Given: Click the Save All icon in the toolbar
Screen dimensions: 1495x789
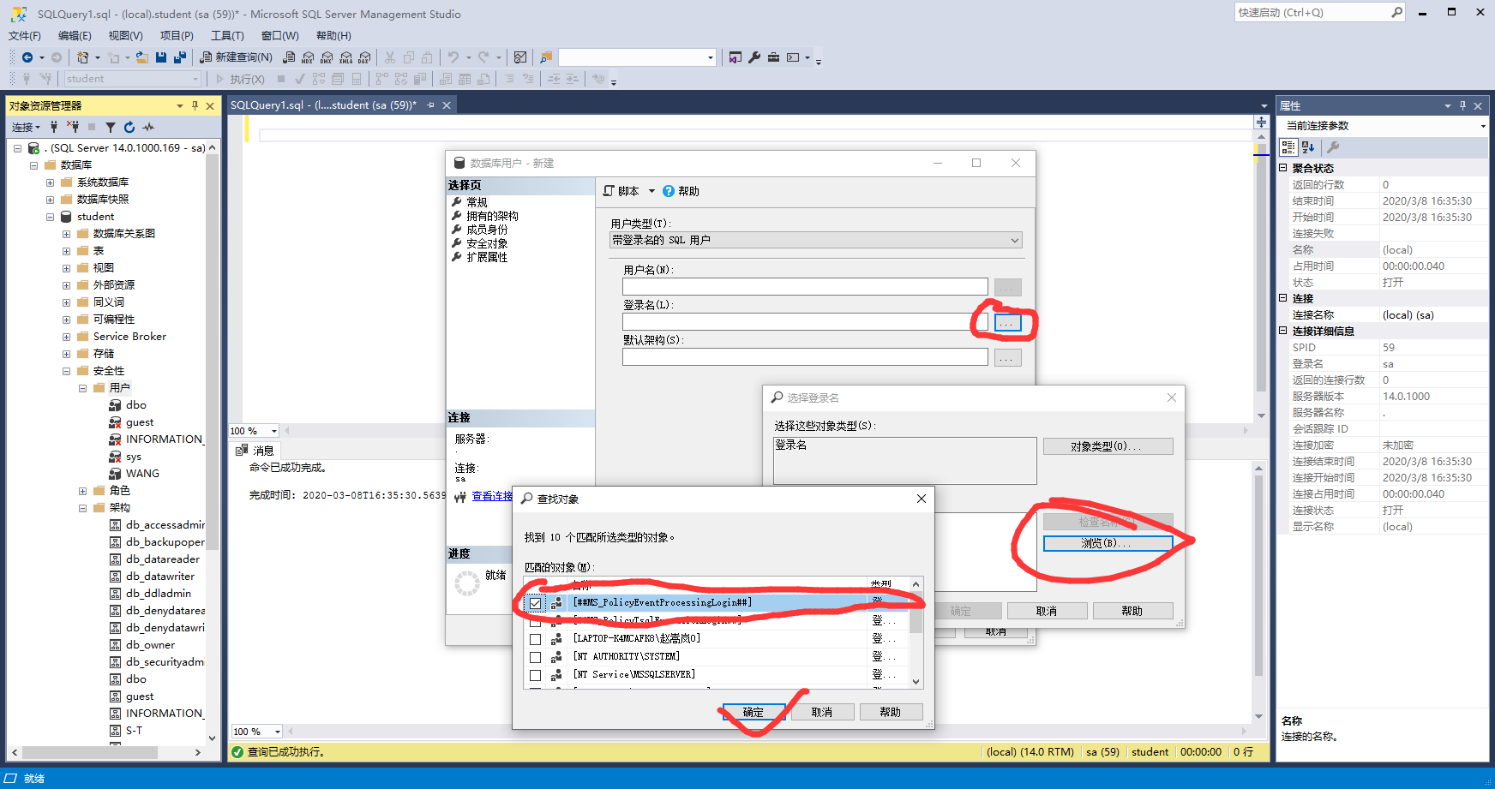Looking at the screenshot, I should (180, 57).
